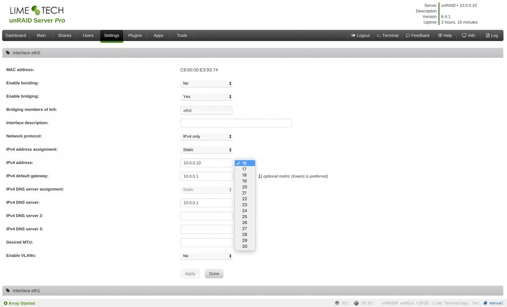Switch to the Shares tab
Image resolution: width=507 pixels, height=307 pixels.
pos(65,35)
